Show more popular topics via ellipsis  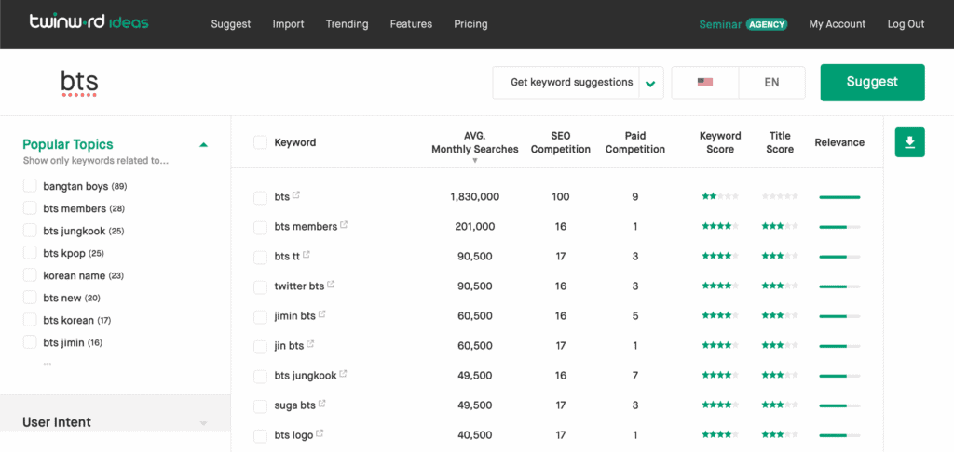[x=48, y=364]
